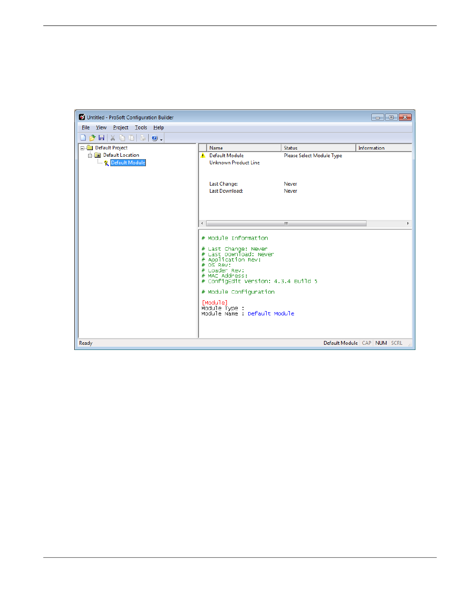This screenshot has width=450, height=600.
Task: Click the 'Module Type :' line
Action: tap(223, 308)
